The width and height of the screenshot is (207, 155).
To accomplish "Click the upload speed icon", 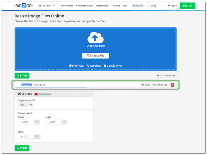I will tap(166, 85).
